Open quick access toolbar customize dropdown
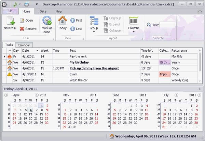This screenshot has width=205, height=141. click(37, 4)
